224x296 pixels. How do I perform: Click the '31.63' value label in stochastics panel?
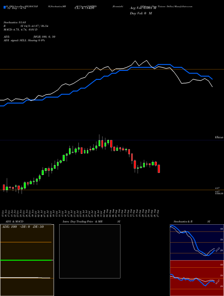click(x=217, y=249)
